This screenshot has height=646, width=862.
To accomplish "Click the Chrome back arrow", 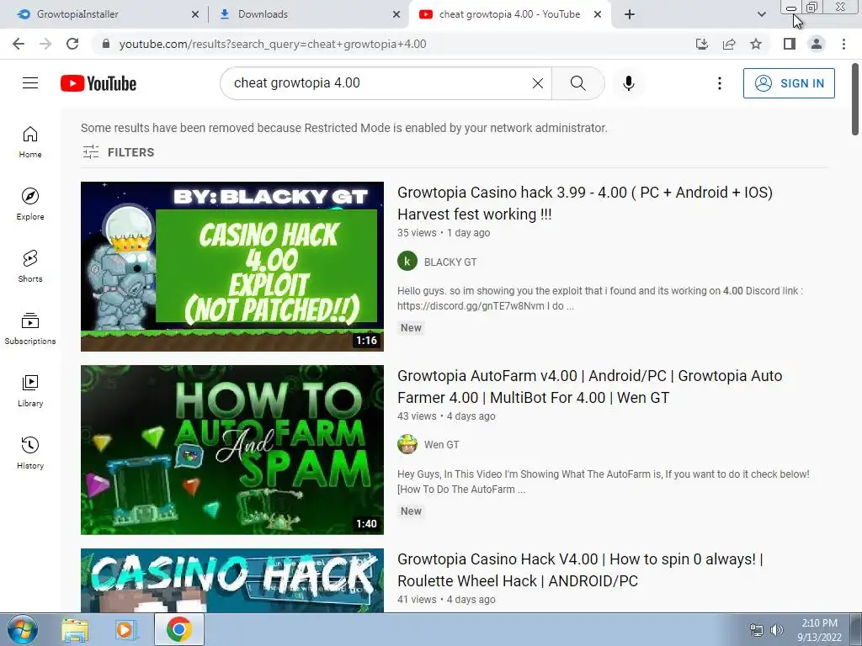I will point(19,44).
